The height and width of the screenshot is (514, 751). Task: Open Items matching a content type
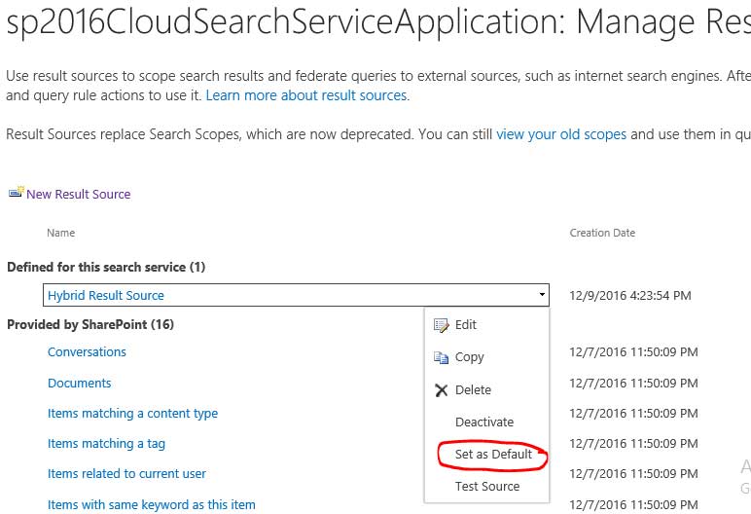coord(132,414)
